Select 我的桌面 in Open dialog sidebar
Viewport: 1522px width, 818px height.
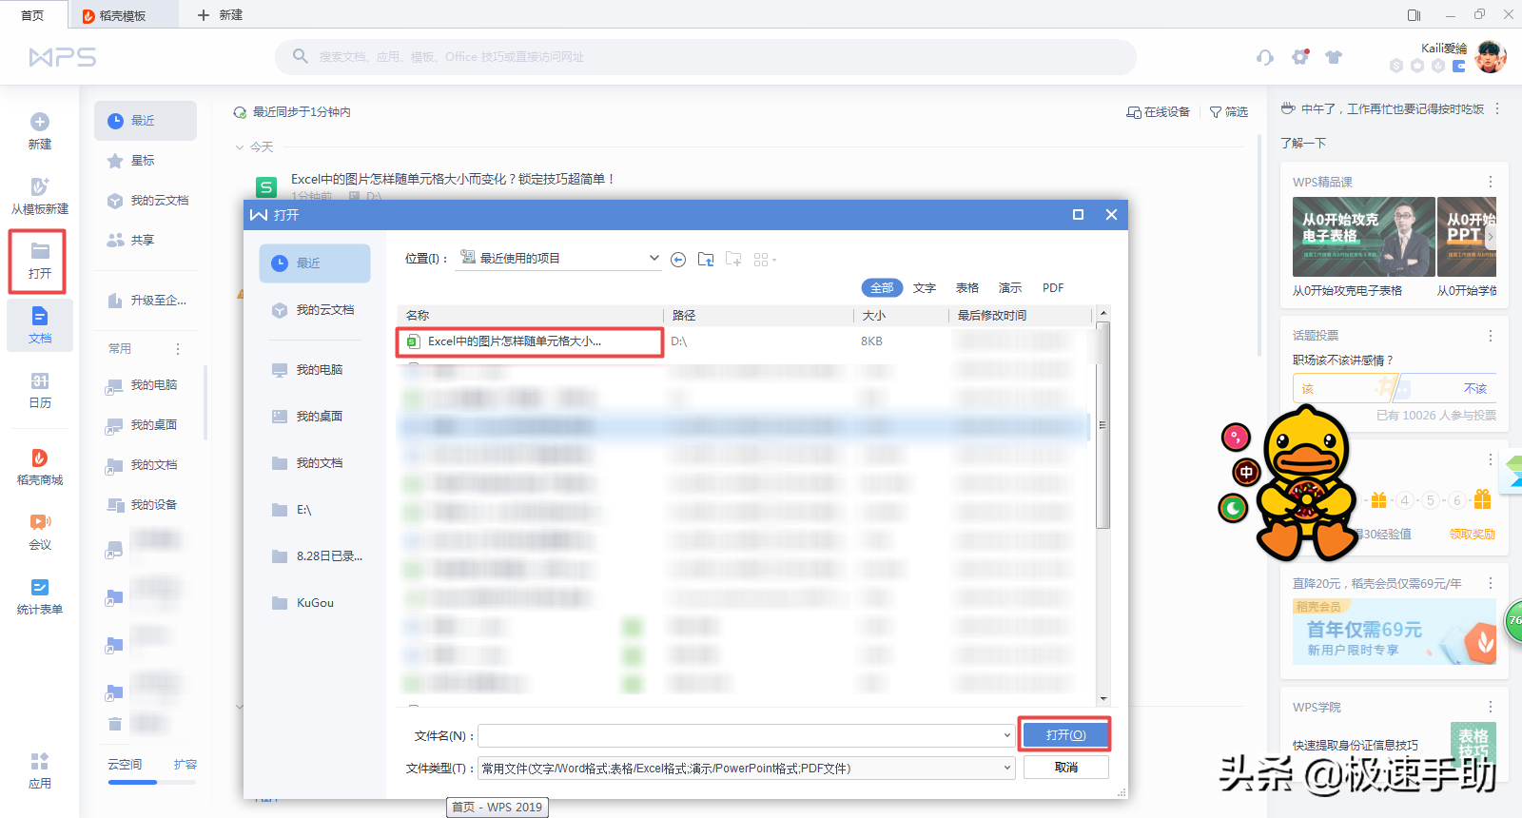click(315, 417)
